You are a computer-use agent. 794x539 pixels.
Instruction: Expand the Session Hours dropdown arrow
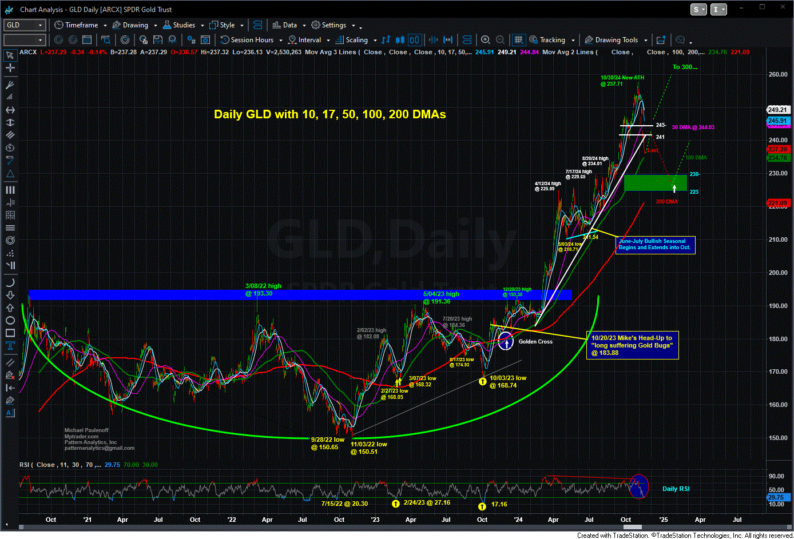click(x=280, y=41)
